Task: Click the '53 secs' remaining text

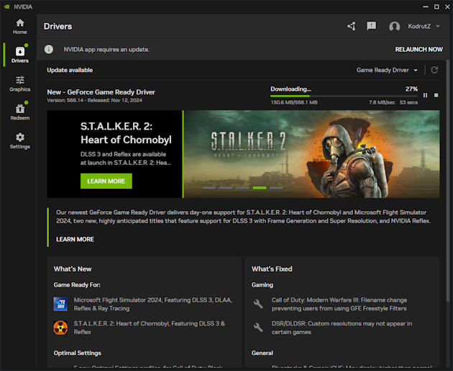Action: pyautogui.click(x=408, y=102)
